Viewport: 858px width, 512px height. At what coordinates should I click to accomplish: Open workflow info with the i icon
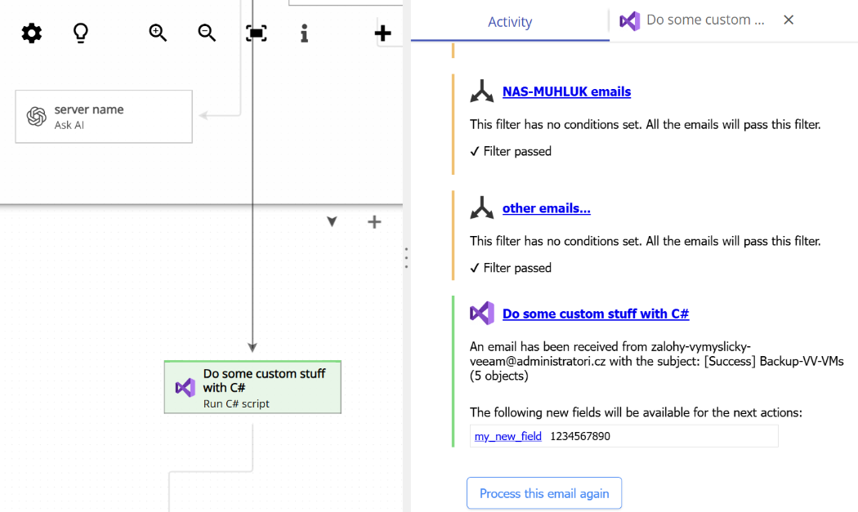click(304, 33)
